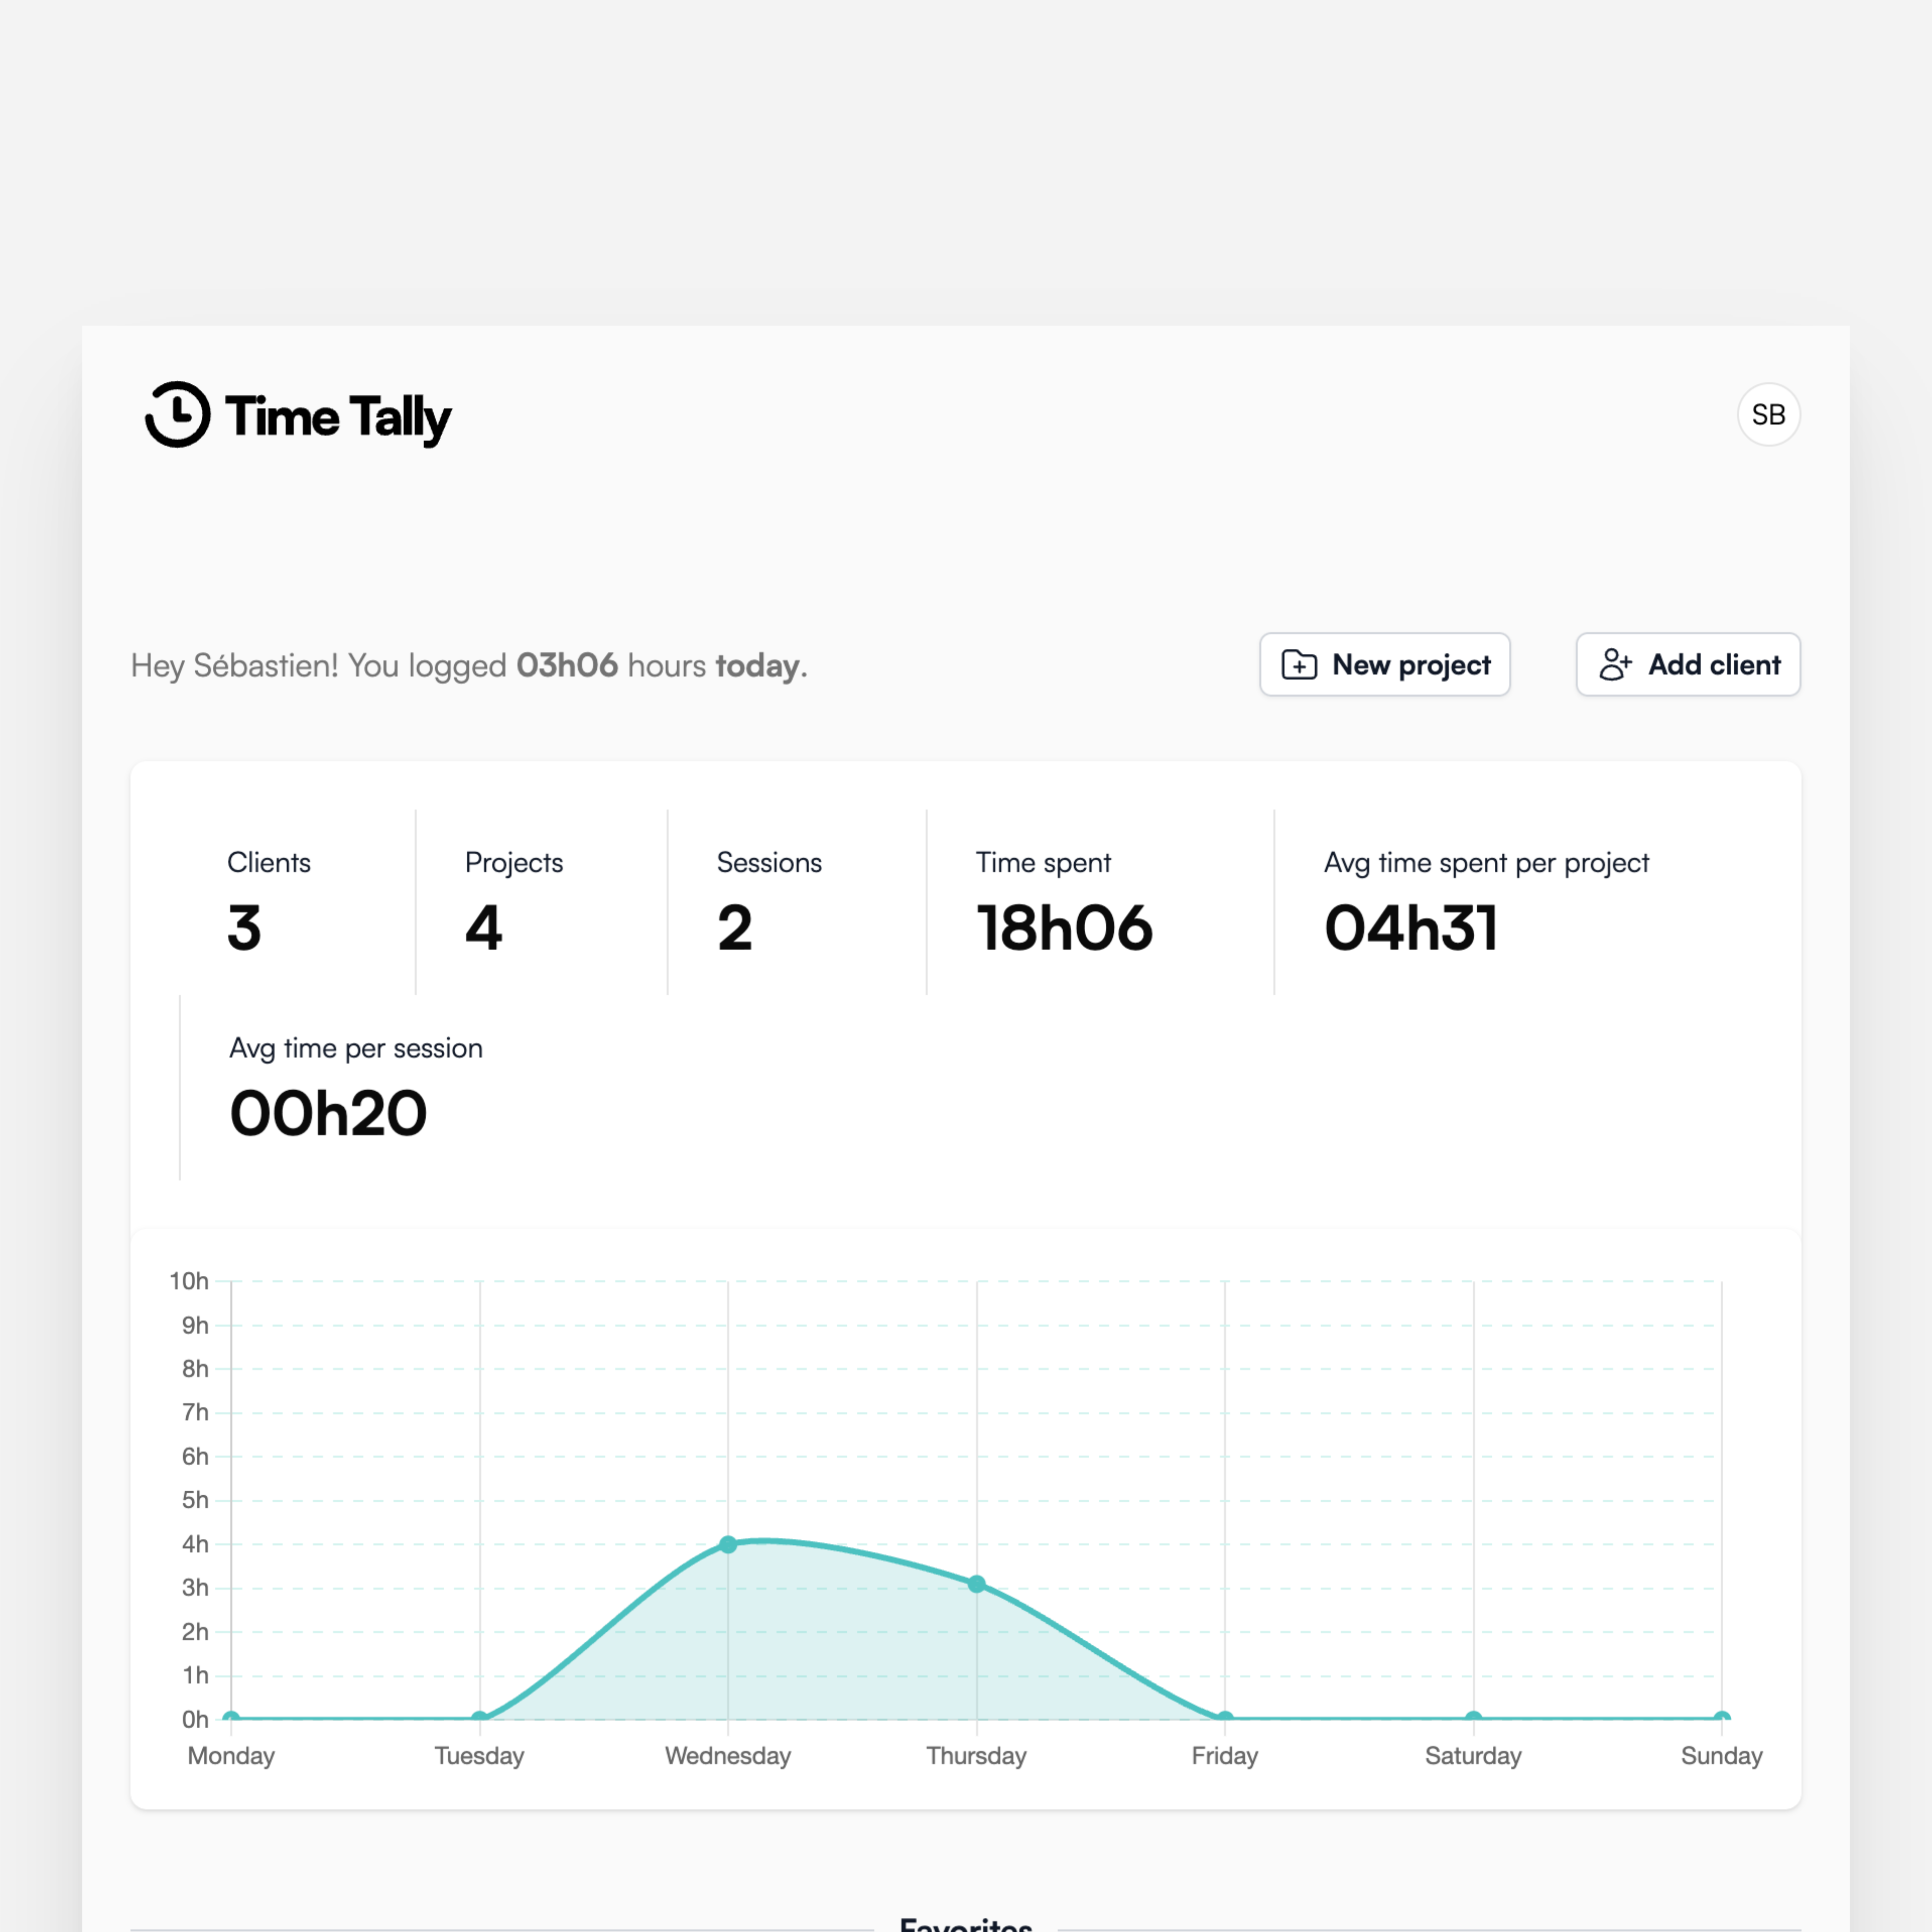Click the Sunday data point on the chart
Image resolution: width=1932 pixels, height=1932 pixels.
click(x=1722, y=1717)
